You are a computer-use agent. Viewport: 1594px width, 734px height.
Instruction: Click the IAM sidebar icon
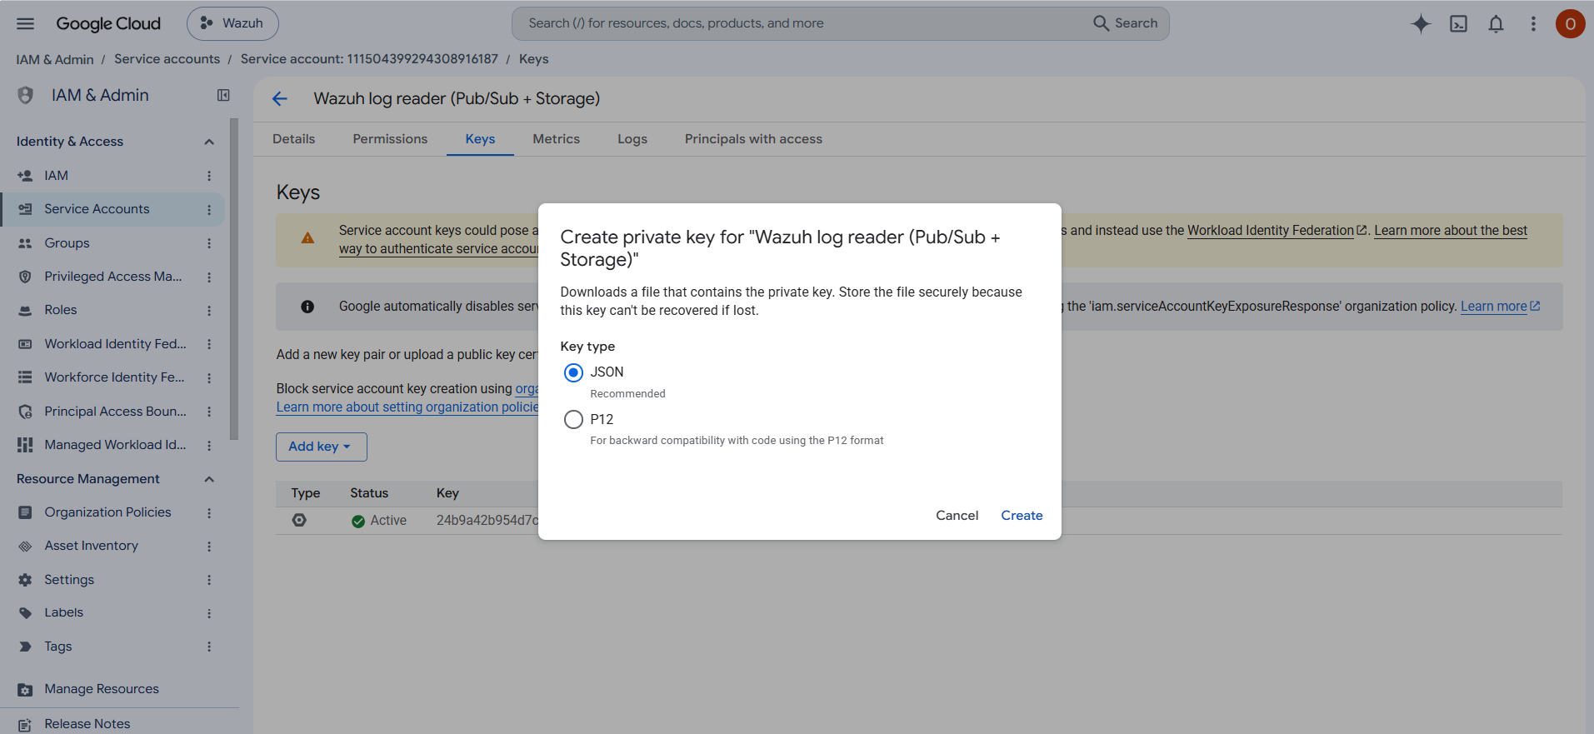(x=25, y=176)
